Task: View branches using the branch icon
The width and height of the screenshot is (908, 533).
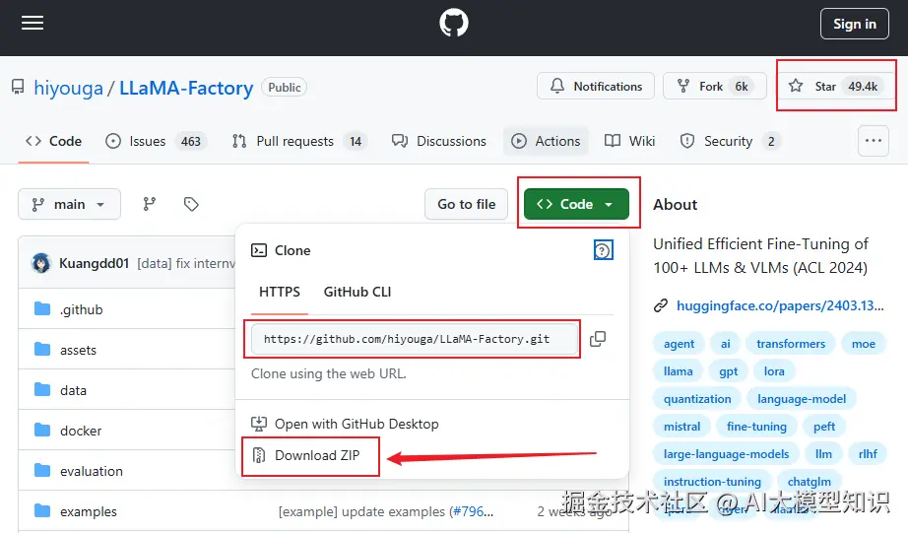Action: (150, 204)
